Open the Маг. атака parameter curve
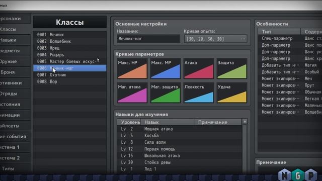322x181 pixels. click(x=132, y=93)
